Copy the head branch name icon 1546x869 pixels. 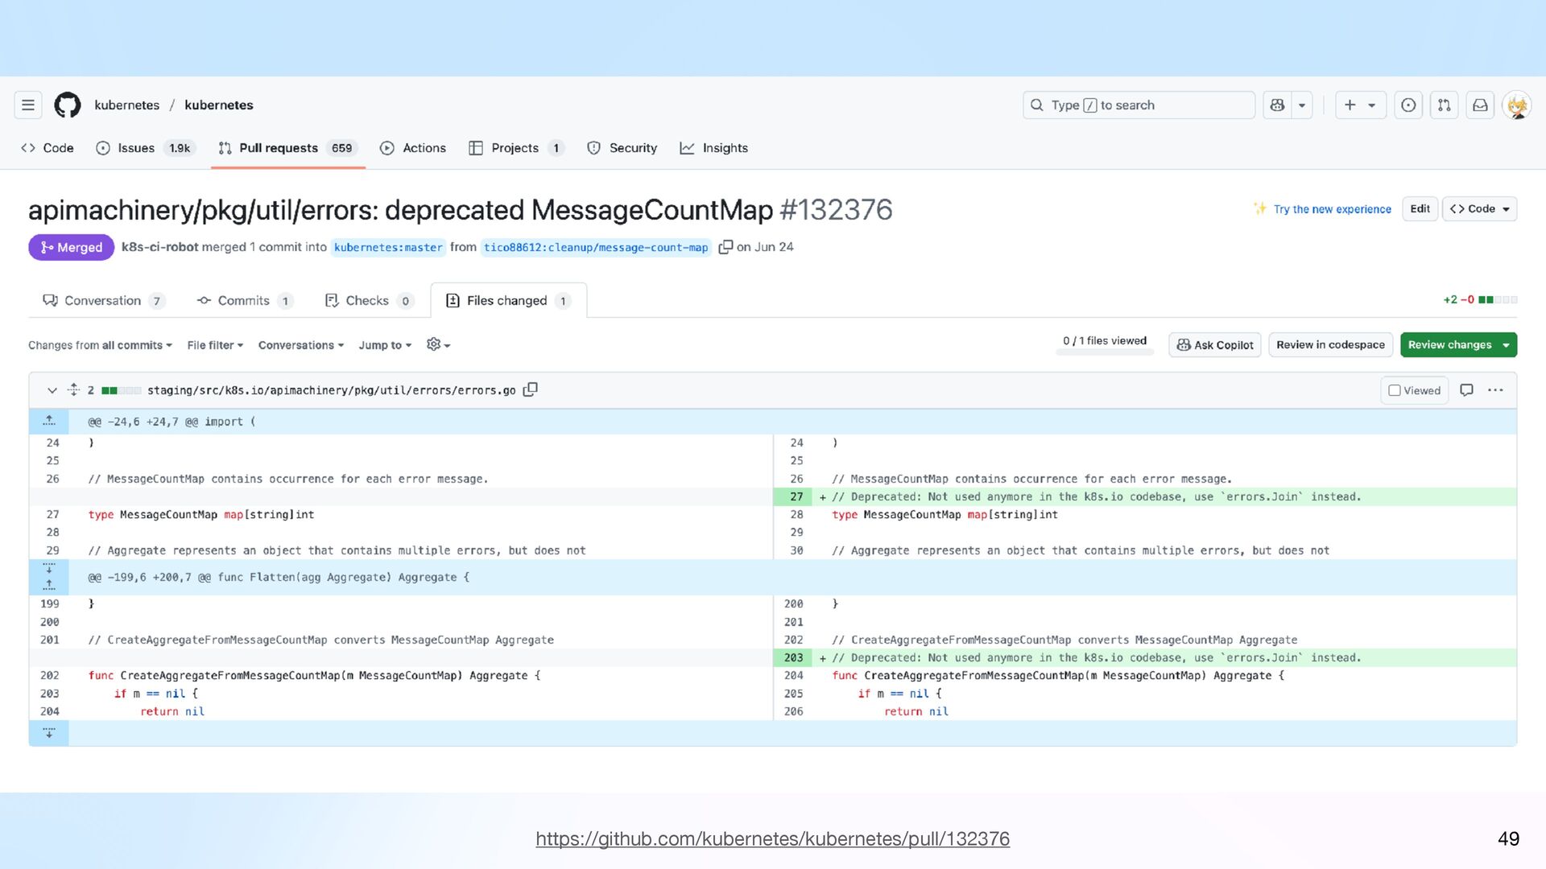[725, 247]
